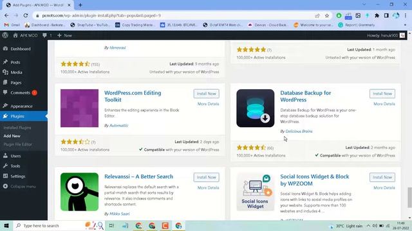Open the Database Backup for WordPress title
Viewport: 412px width, 231px height.
pos(306,96)
